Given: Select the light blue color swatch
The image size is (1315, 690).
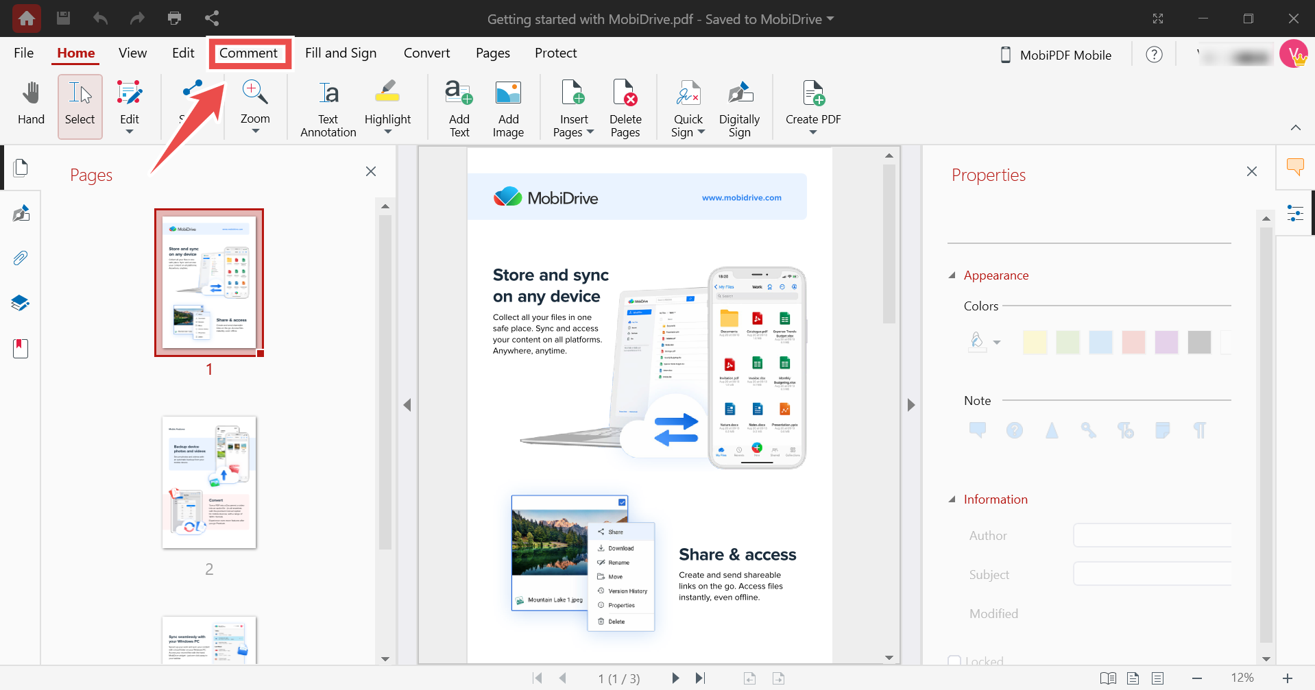Looking at the screenshot, I should pyautogui.click(x=1100, y=342).
